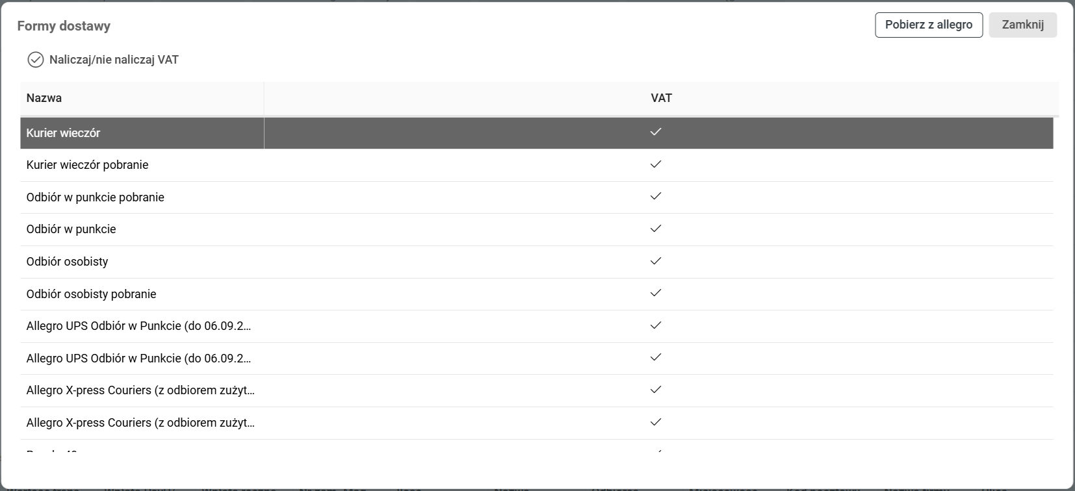
Task: Toggle VAT checkmark for Odbiór osobisty
Action: pos(656,261)
